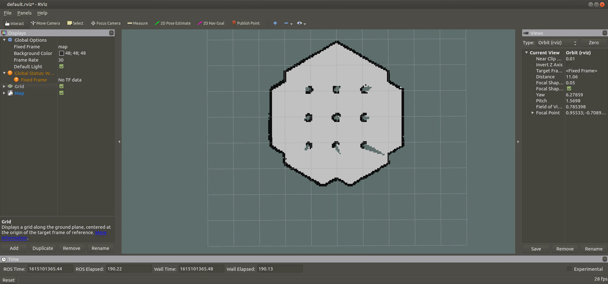Collapse the Displays panel with left arrow handle

119,142
